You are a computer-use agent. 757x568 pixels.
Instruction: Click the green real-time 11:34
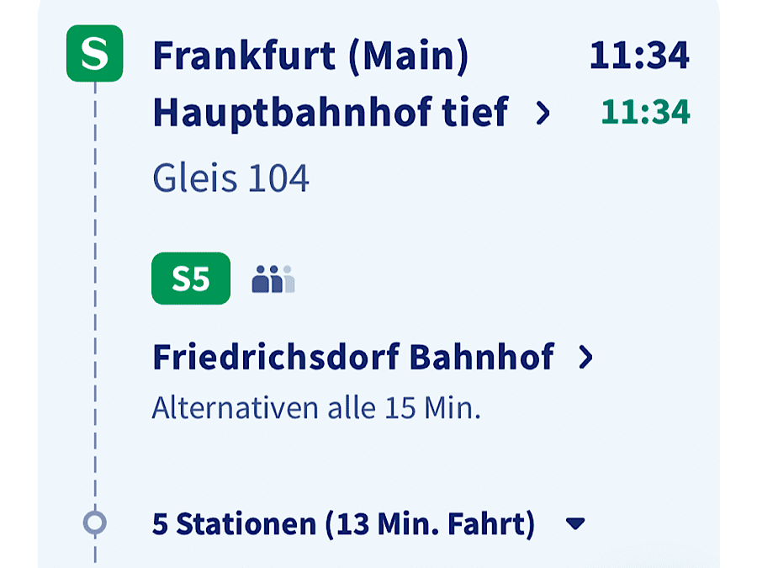click(645, 112)
